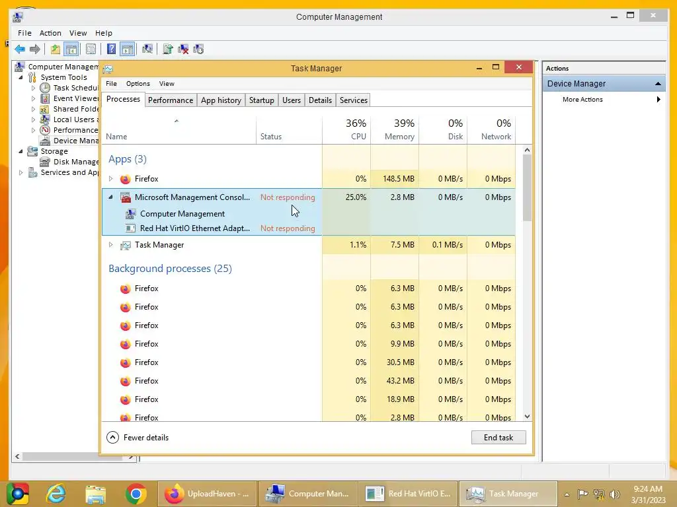Open File Explorer from the taskbar
This screenshot has height=507, width=677.
(95, 494)
